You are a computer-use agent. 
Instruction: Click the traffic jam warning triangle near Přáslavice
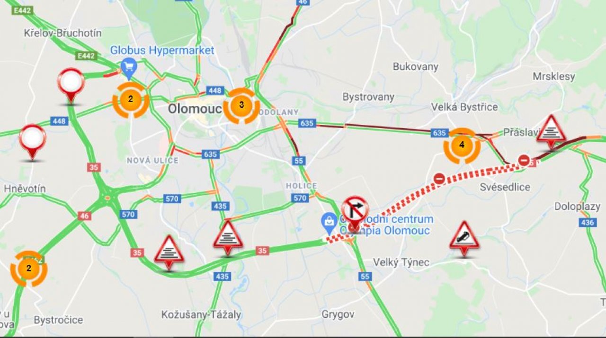tap(551, 131)
